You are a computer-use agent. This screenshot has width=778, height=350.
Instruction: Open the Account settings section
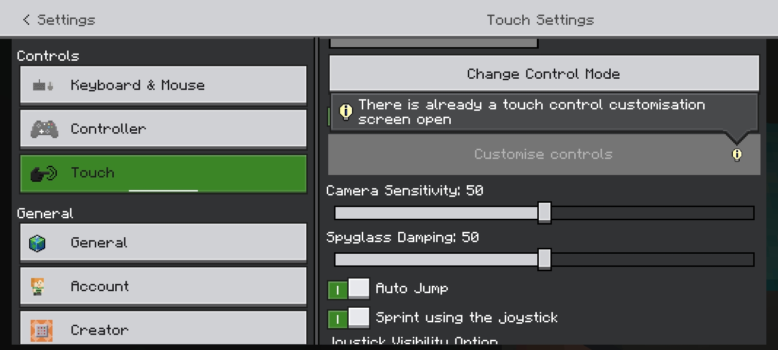pyautogui.click(x=163, y=287)
